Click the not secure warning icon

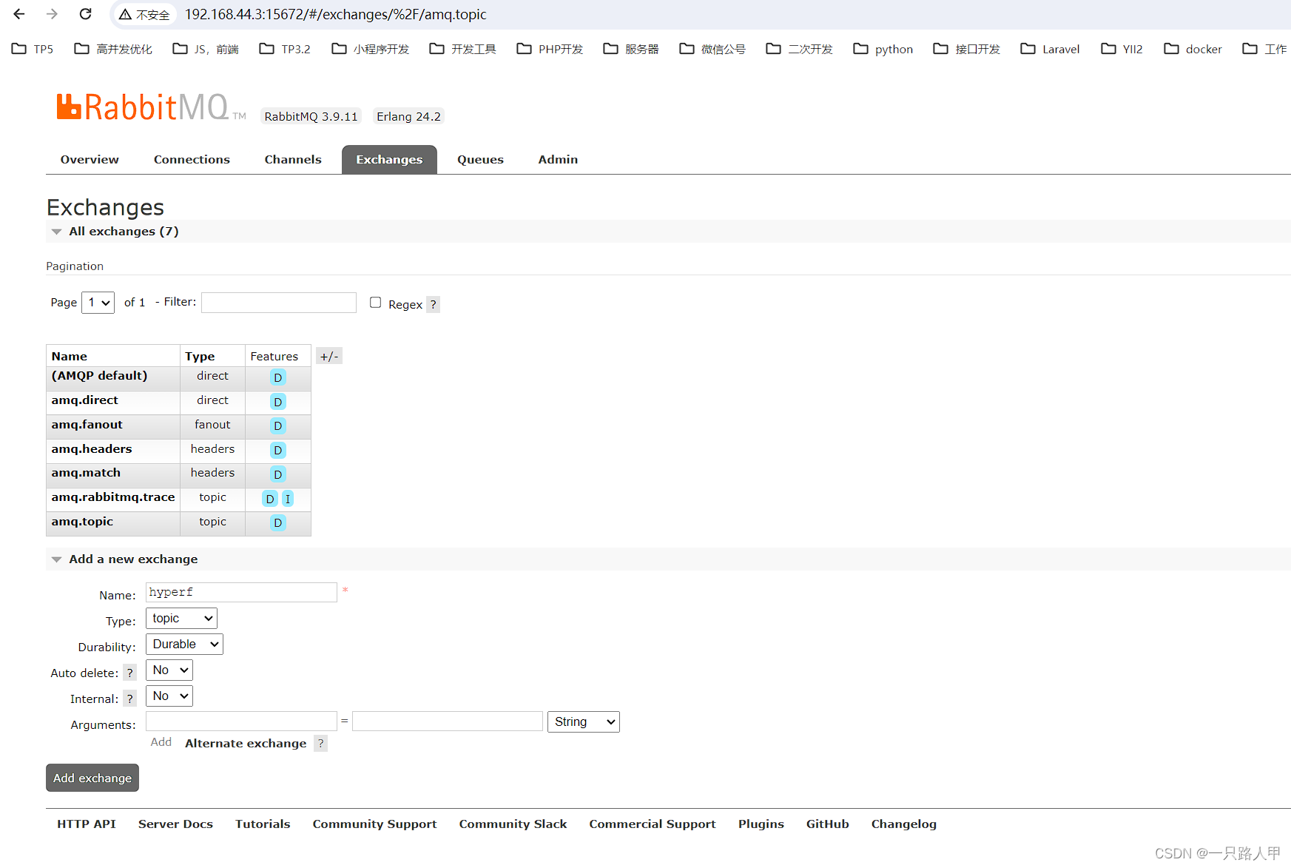(x=125, y=14)
